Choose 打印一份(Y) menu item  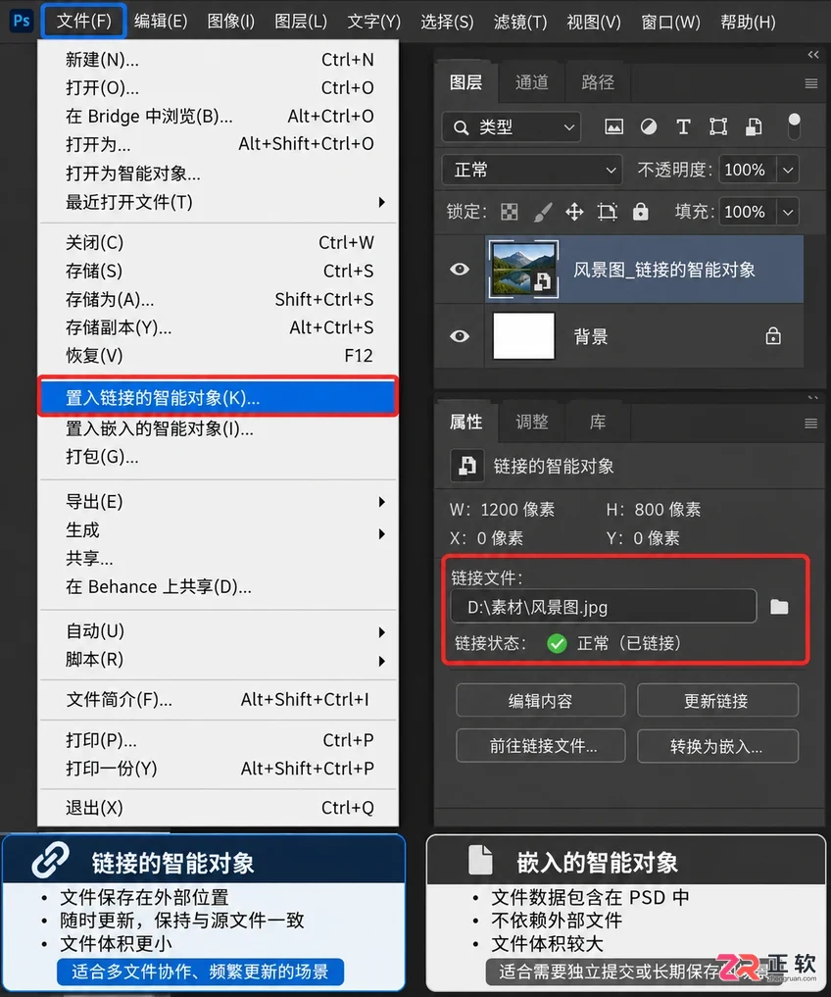click(x=219, y=769)
